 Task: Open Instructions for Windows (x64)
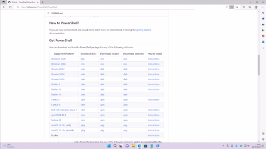click(153, 59)
